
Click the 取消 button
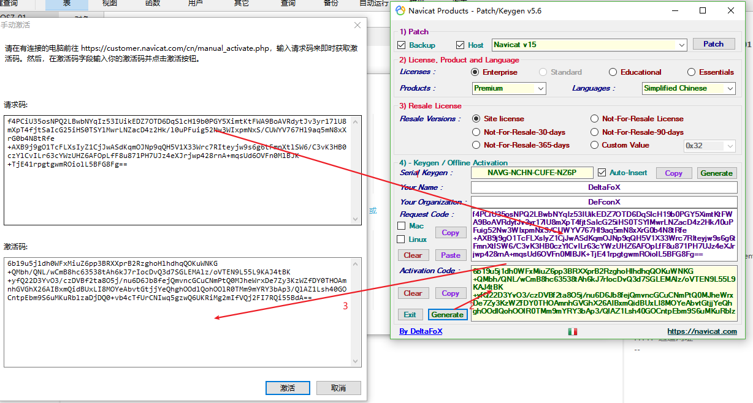pos(338,388)
